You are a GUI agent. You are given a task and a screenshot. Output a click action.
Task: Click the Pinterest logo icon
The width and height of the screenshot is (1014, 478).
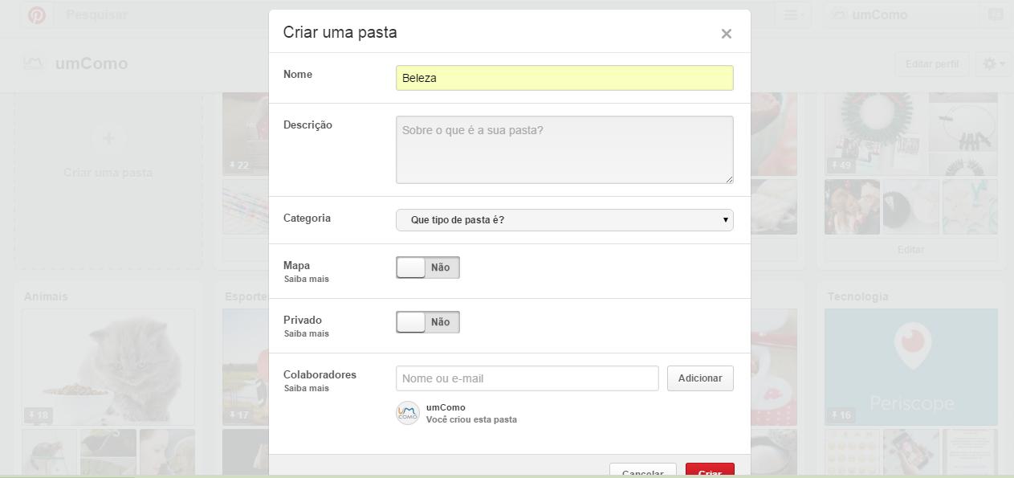click(37, 15)
